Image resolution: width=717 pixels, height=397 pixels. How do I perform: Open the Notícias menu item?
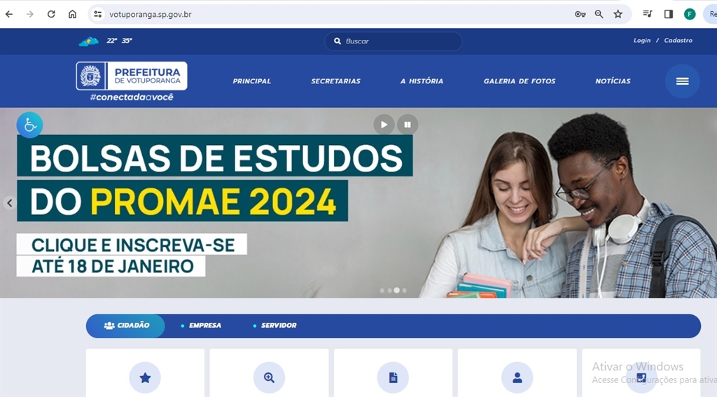pyautogui.click(x=613, y=81)
